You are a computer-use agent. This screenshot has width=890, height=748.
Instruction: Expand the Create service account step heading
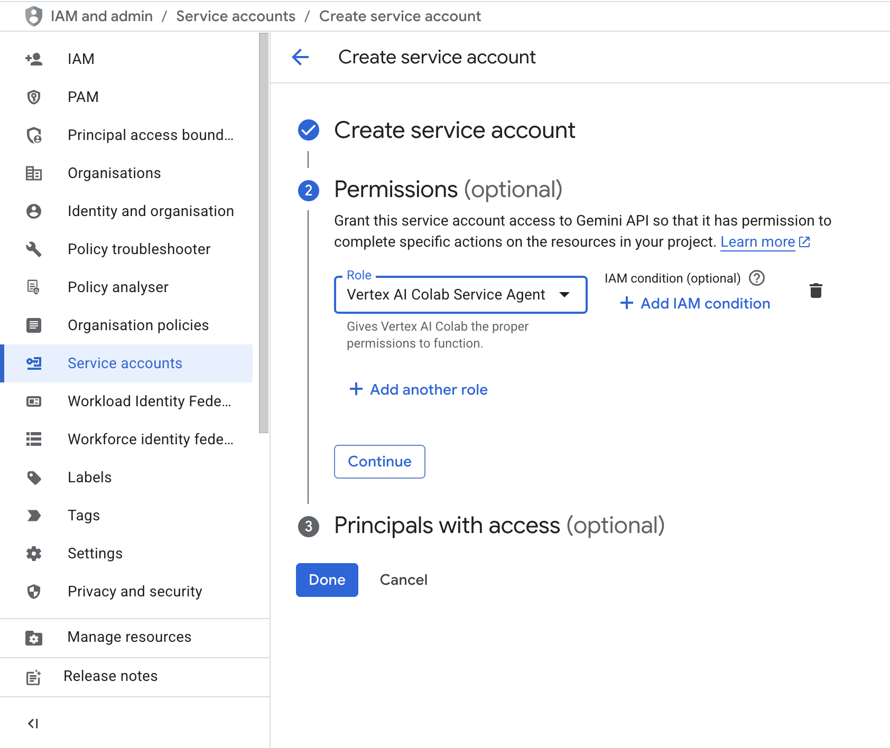455,130
